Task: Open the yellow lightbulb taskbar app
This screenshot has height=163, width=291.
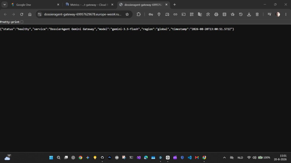Action: click(x=95, y=158)
